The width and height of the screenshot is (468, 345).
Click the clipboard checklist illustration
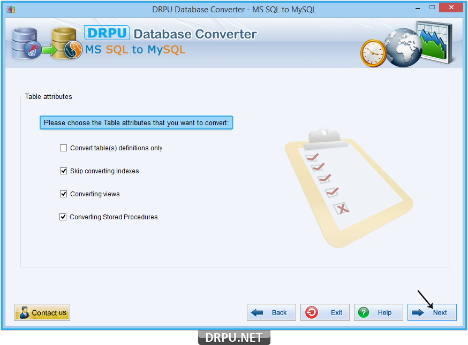349,188
